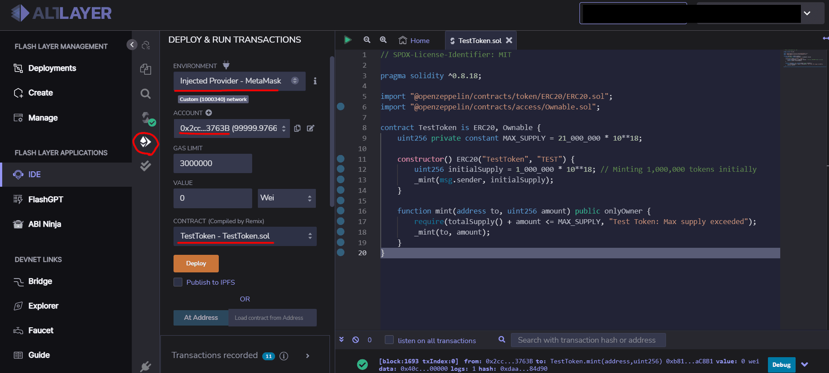Screen dimensions: 829x373
Task: Click the orange Deploy button
Action: click(196, 264)
